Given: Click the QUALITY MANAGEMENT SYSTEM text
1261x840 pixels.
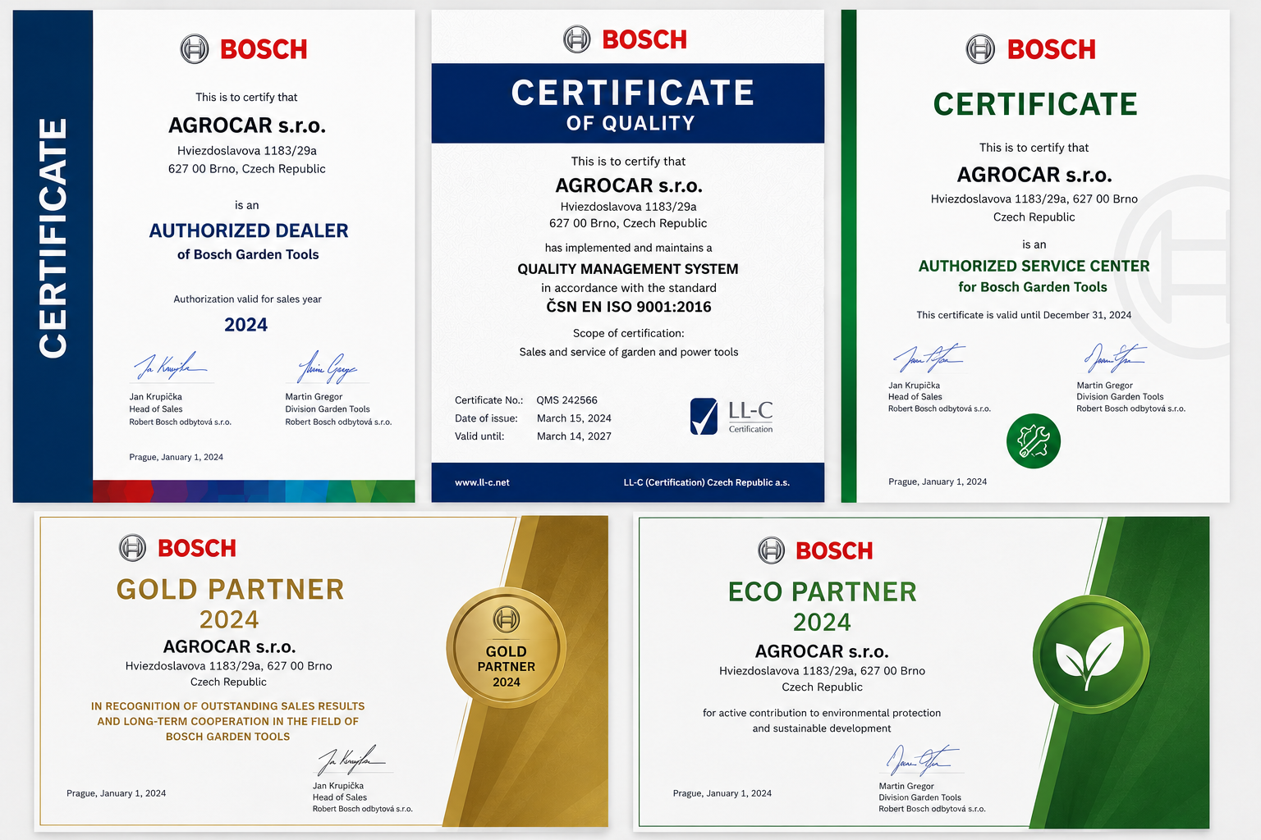Looking at the screenshot, I should pyautogui.click(x=628, y=269).
